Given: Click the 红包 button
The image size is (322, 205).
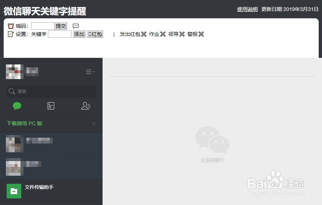Looking at the screenshot, I should [x=95, y=34].
